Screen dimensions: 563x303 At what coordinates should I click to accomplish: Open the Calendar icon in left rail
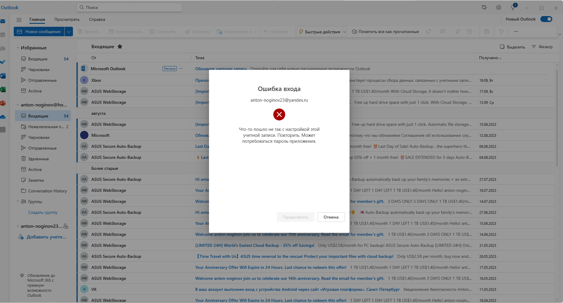pyautogui.click(x=3, y=35)
